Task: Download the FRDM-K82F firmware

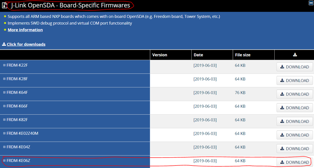Action: 294,121
